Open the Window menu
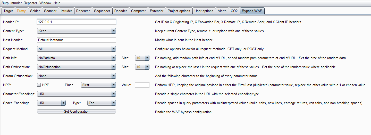The height and width of the screenshot is (135, 371). pyautogui.click(x=46, y=3)
